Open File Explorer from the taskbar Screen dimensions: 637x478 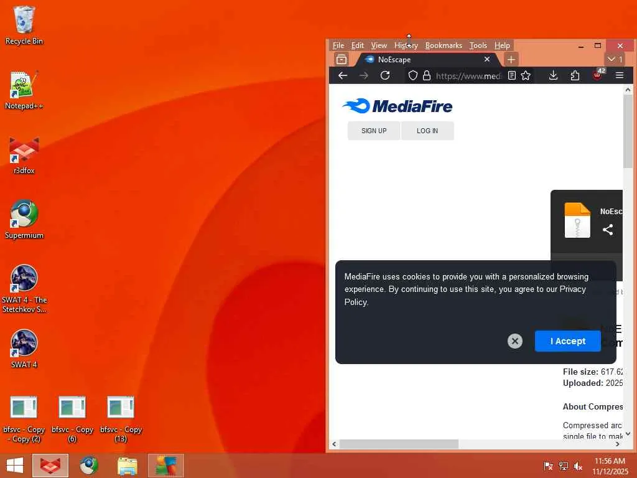(x=127, y=466)
